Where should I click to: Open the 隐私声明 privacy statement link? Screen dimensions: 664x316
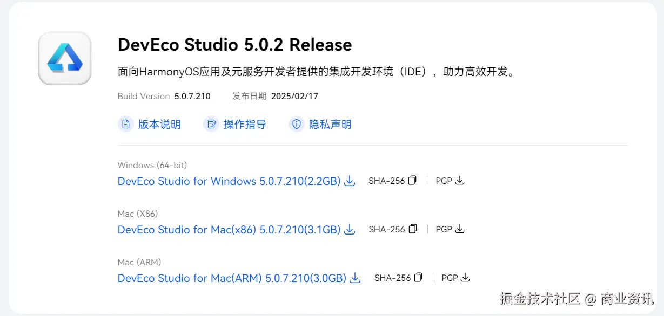click(x=330, y=125)
